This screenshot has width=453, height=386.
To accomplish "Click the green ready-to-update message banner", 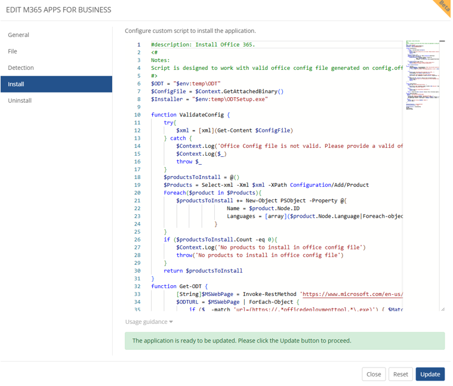I will coord(285,341).
